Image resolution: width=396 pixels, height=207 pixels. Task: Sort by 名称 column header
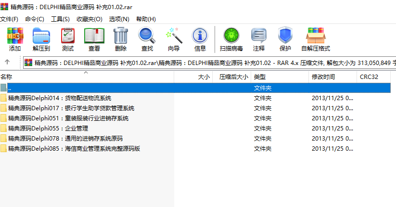87,77
